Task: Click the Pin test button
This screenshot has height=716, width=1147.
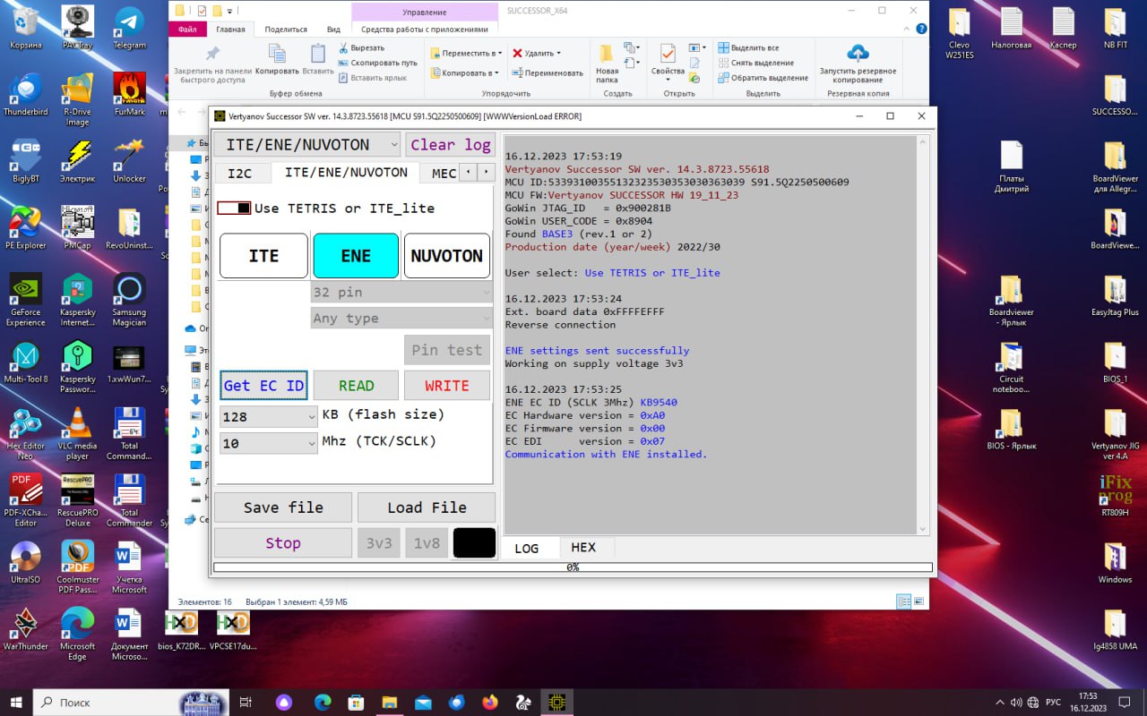Action: 446,350
